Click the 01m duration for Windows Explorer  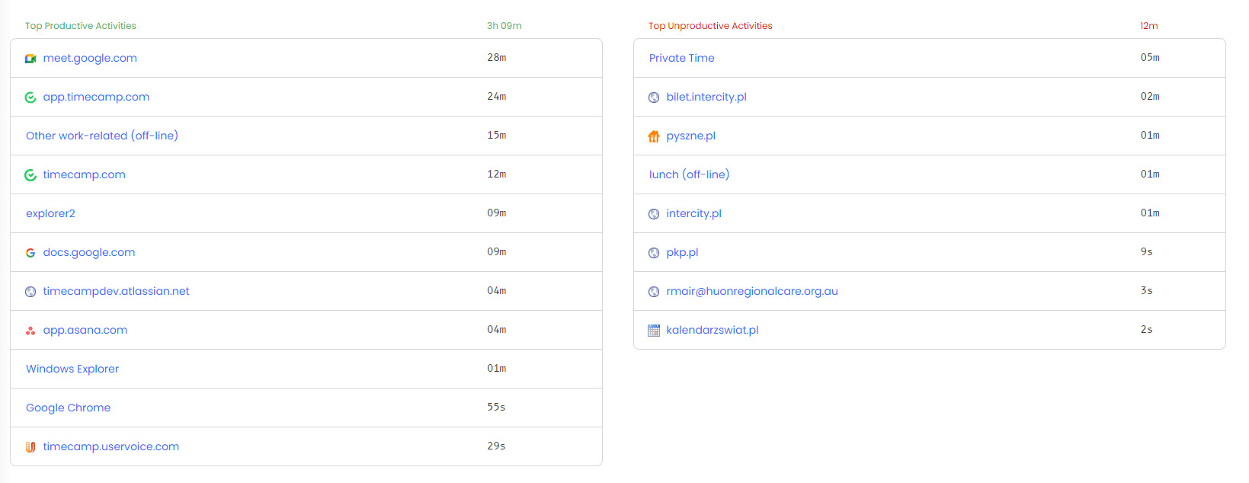[497, 368]
